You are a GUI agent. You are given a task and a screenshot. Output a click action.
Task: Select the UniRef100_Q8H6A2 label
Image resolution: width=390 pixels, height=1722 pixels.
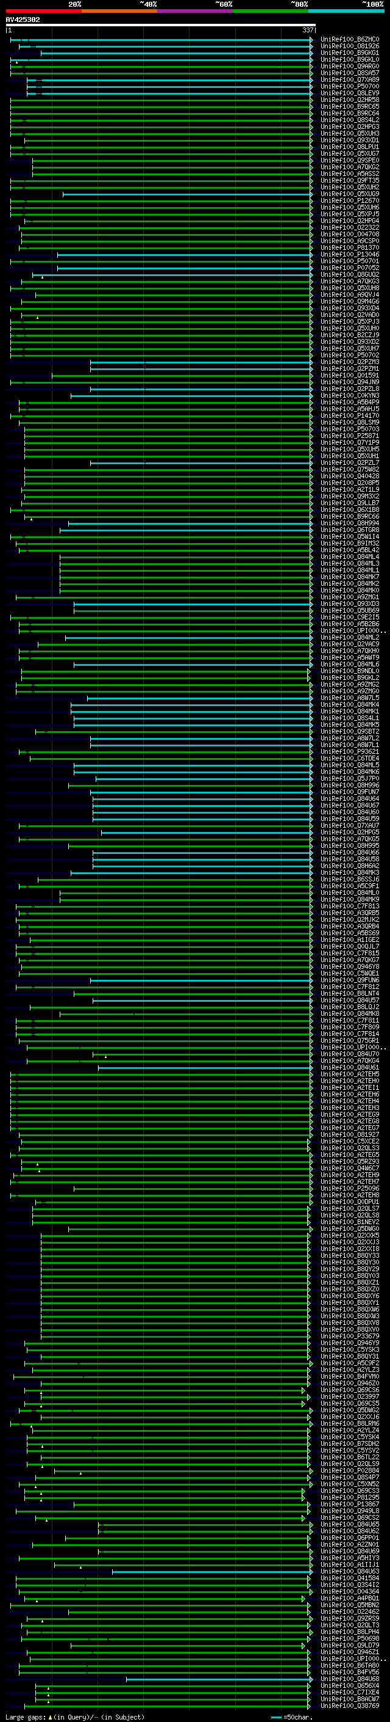349,866
